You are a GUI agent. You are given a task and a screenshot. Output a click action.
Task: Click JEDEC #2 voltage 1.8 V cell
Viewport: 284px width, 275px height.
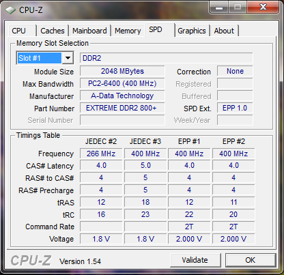[x=101, y=239]
